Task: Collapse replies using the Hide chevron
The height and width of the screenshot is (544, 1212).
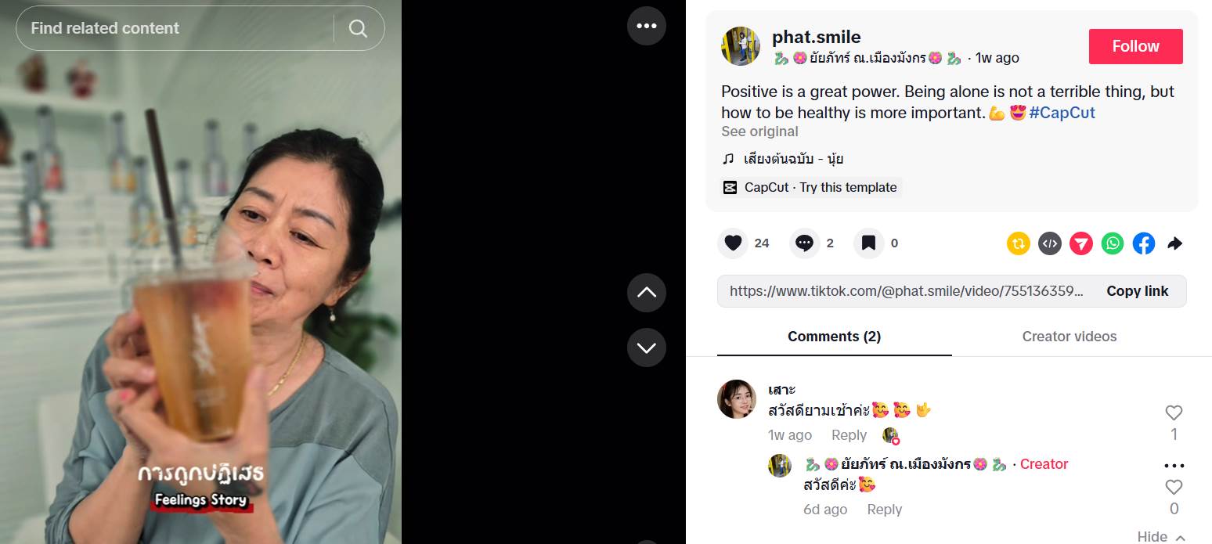Action: [x=1157, y=536]
